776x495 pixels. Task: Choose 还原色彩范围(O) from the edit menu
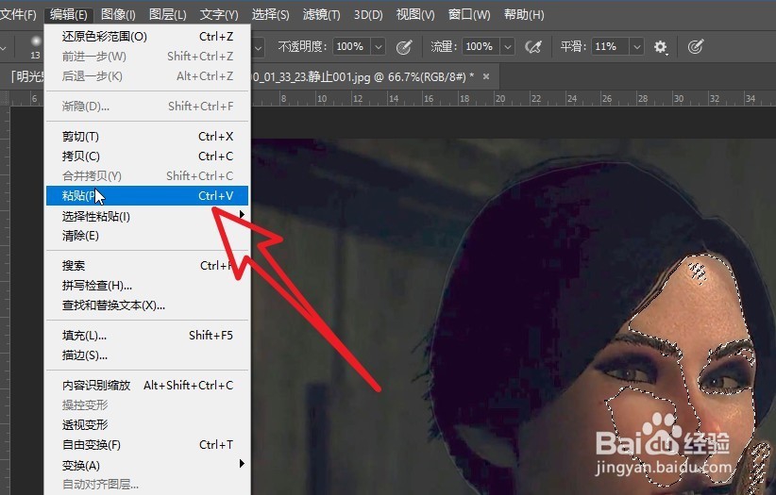(147, 37)
